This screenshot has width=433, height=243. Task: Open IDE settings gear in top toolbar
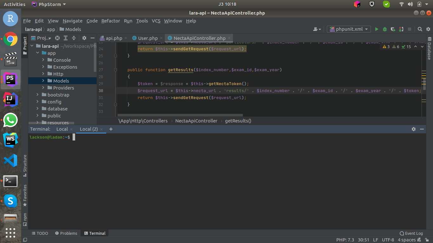click(x=428, y=29)
